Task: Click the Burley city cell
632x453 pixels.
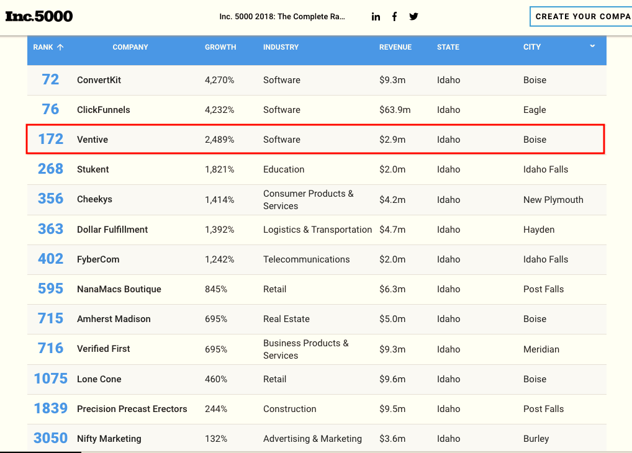Action: 536,439
